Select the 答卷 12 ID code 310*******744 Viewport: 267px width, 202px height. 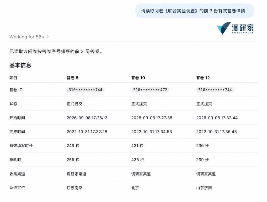point(215,90)
